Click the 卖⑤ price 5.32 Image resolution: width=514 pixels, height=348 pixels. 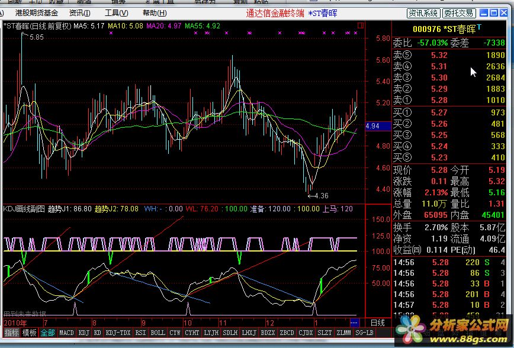[x=439, y=55]
